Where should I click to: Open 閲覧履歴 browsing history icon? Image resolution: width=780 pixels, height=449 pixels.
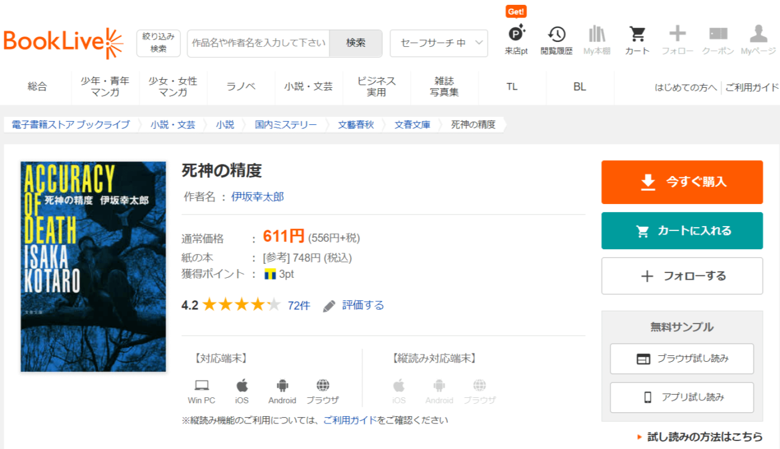point(556,34)
